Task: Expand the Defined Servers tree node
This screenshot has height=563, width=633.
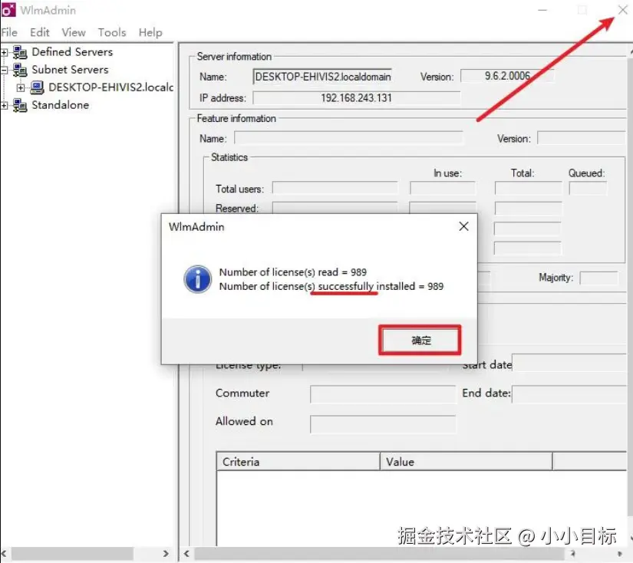Action: click(x=4, y=52)
